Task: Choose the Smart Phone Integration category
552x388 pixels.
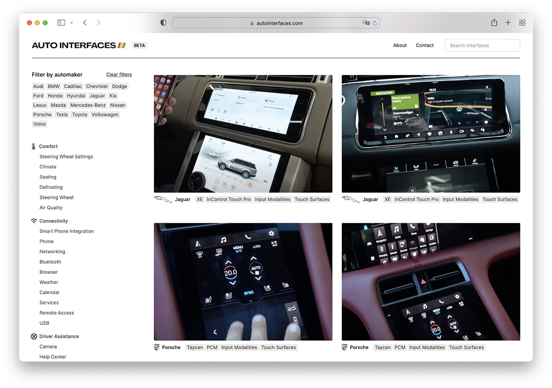Action: click(x=66, y=231)
